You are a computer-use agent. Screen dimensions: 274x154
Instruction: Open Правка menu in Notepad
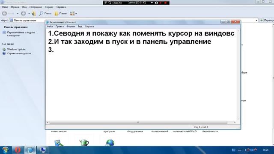[60, 27]
